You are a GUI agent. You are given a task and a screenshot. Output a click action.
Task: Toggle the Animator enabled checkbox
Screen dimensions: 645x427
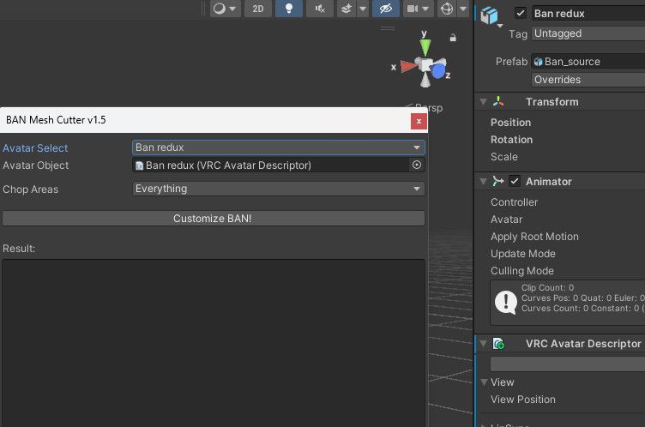[x=515, y=181]
